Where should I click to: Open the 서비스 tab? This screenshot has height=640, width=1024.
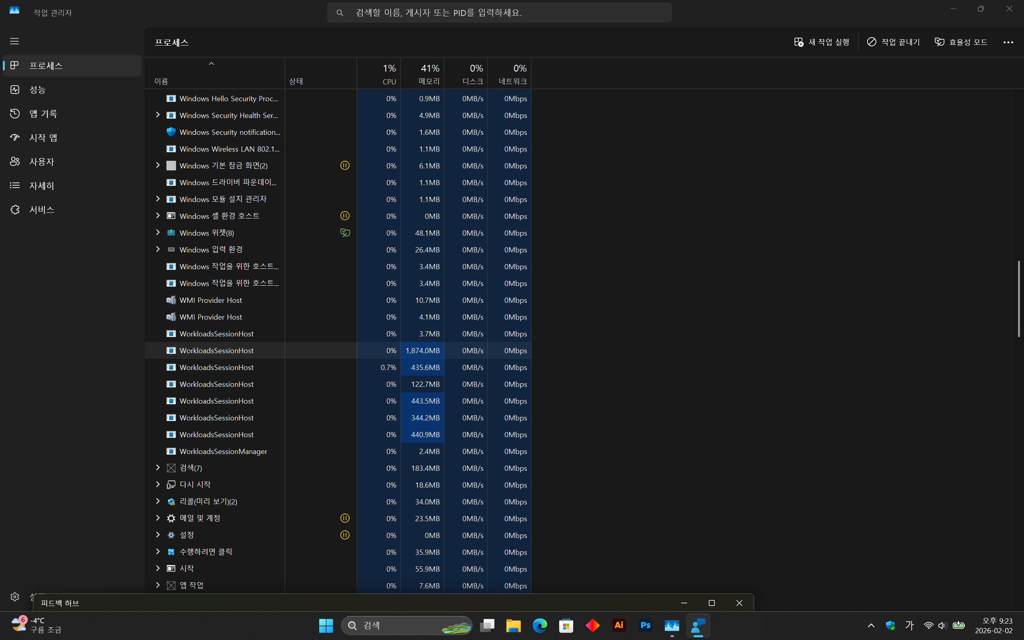click(72, 210)
